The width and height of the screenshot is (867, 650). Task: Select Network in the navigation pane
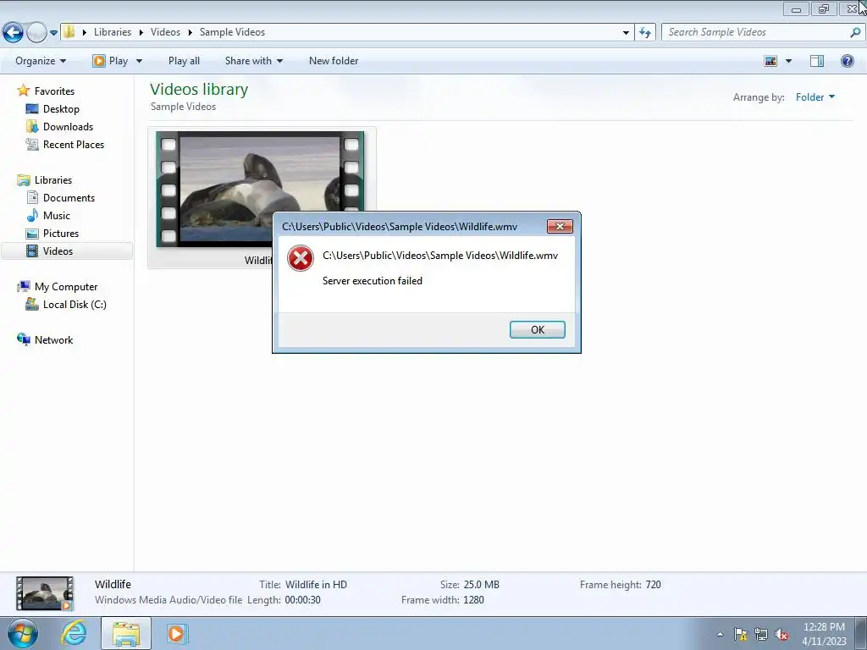tap(53, 340)
